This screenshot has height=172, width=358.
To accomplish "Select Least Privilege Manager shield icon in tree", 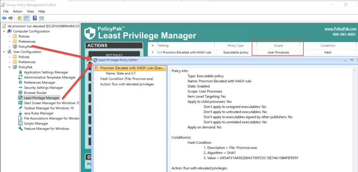I will point(20,98).
